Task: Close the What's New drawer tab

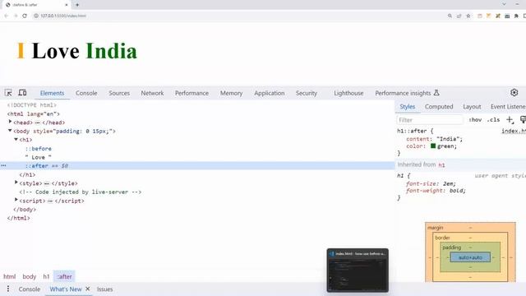Action: [x=88, y=289]
